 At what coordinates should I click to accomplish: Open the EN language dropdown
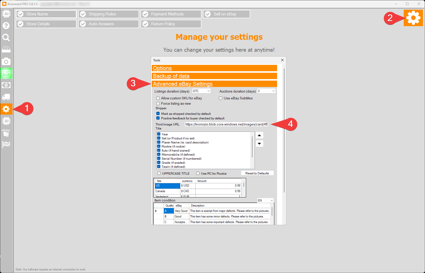tap(265, 201)
